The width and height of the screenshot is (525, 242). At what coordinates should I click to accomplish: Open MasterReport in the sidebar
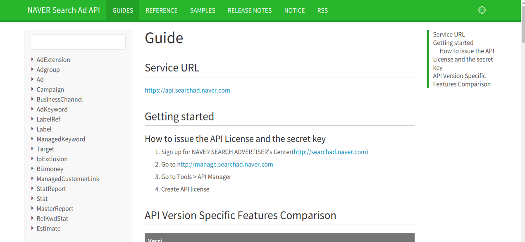(x=55, y=208)
